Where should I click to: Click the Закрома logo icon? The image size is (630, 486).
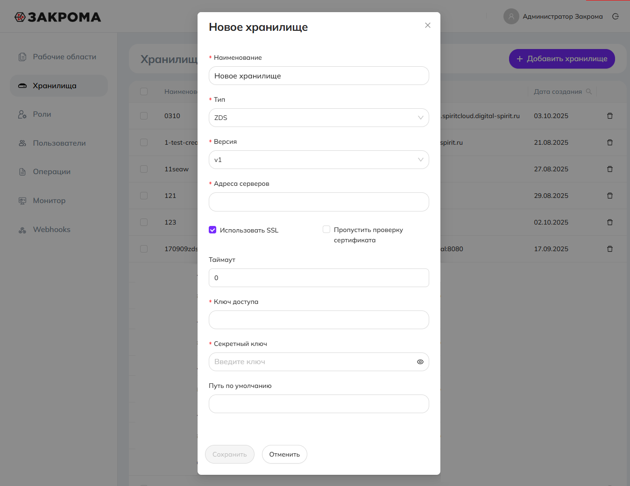click(x=20, y=17)
